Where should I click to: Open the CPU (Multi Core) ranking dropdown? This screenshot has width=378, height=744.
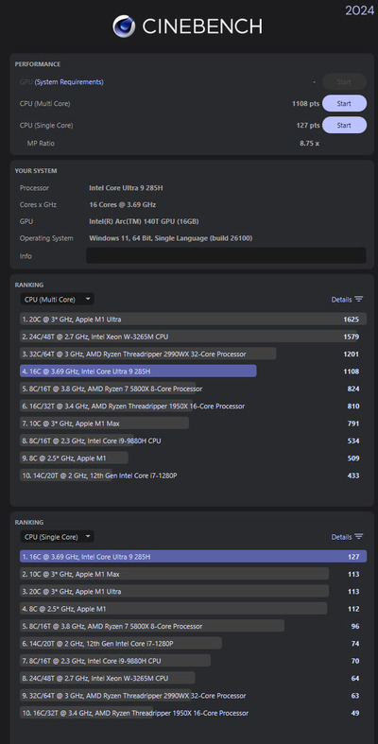(57, 299)
